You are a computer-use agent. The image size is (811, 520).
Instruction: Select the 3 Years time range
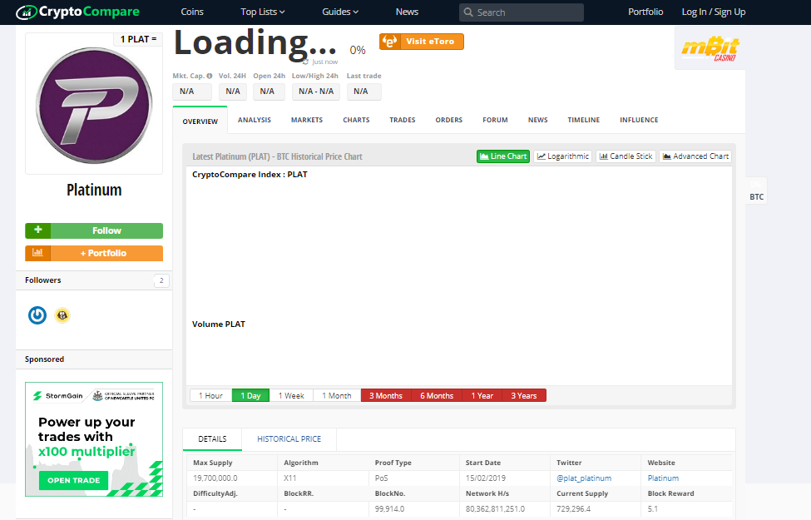tap(524, 396)
